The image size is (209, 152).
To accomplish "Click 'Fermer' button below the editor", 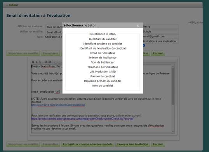I will pyautogui.click(x=158, y=144).
